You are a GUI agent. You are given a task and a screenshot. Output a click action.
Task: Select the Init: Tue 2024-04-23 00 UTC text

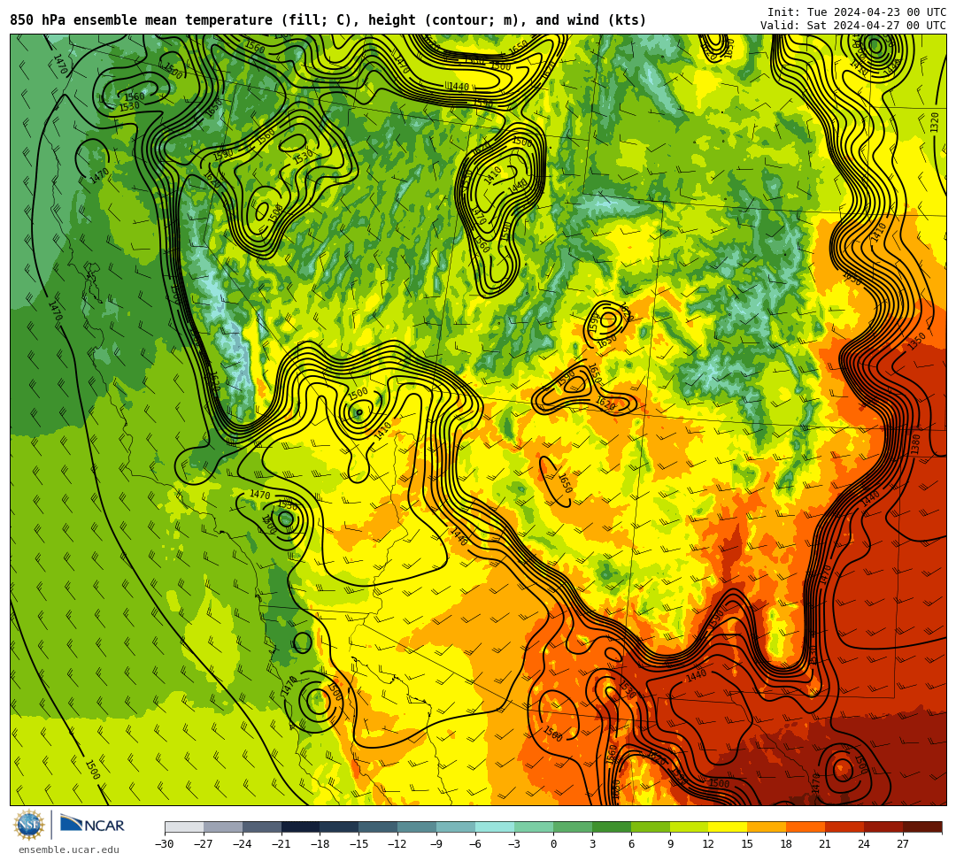pyautogui.click(x=857, y=12)
